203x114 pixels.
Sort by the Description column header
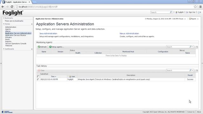tap(131, 75)
